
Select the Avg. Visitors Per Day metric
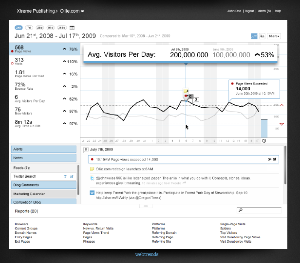[x=45, y=99]
